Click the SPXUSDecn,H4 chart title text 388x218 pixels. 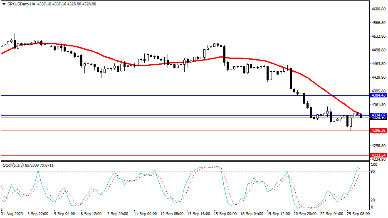(x=21, y=4)
